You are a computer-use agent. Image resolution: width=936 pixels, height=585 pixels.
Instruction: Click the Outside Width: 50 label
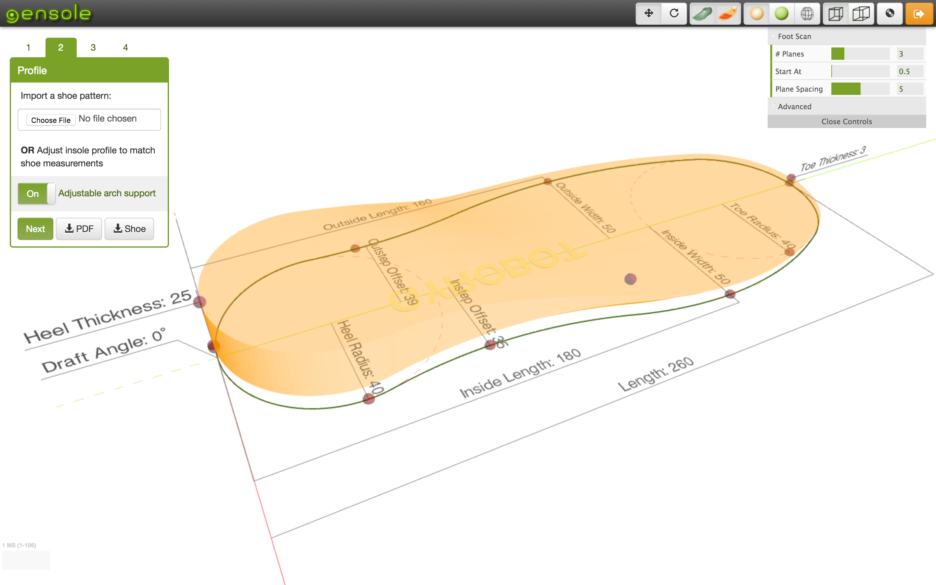coord(586,208)
